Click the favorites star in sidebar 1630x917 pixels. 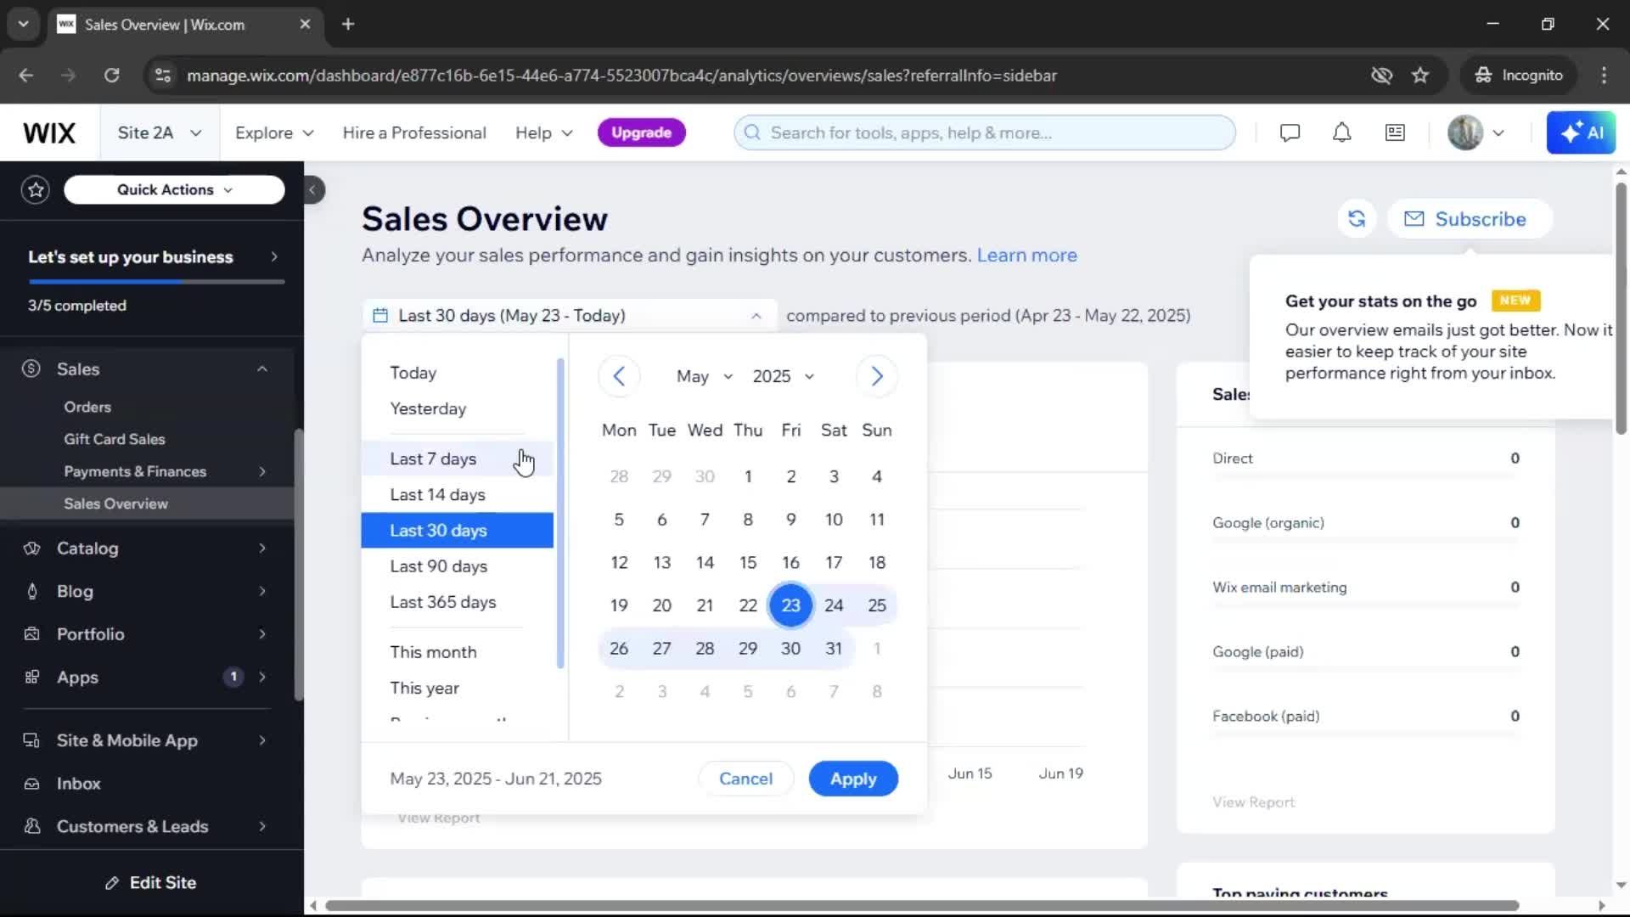tap(36, 189)
